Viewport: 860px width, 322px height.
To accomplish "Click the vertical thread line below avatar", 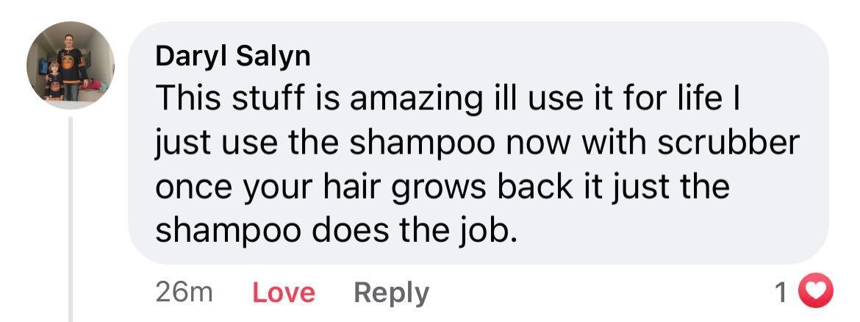I will [x=71, y=218].
